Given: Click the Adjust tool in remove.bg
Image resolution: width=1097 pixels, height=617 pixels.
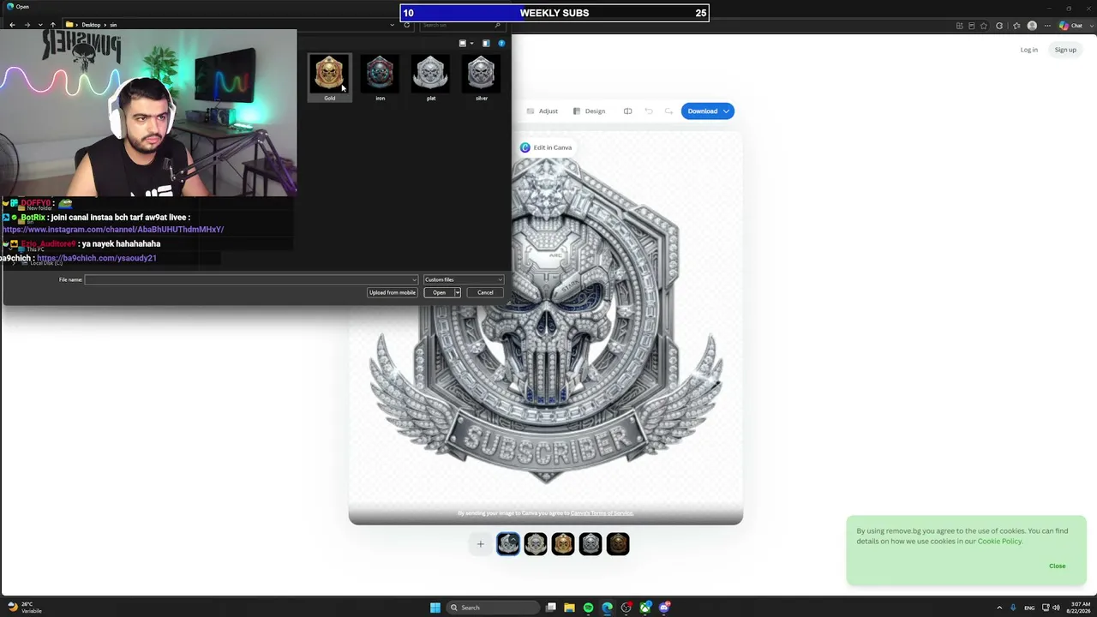Looking at the screenshot, I should pyautogui.click(x=543, y=111).
